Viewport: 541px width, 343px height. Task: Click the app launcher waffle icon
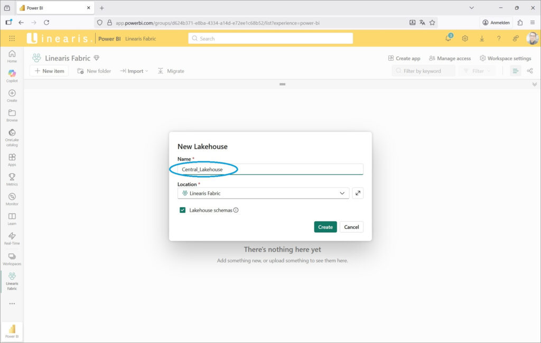(x=12, y=38)
